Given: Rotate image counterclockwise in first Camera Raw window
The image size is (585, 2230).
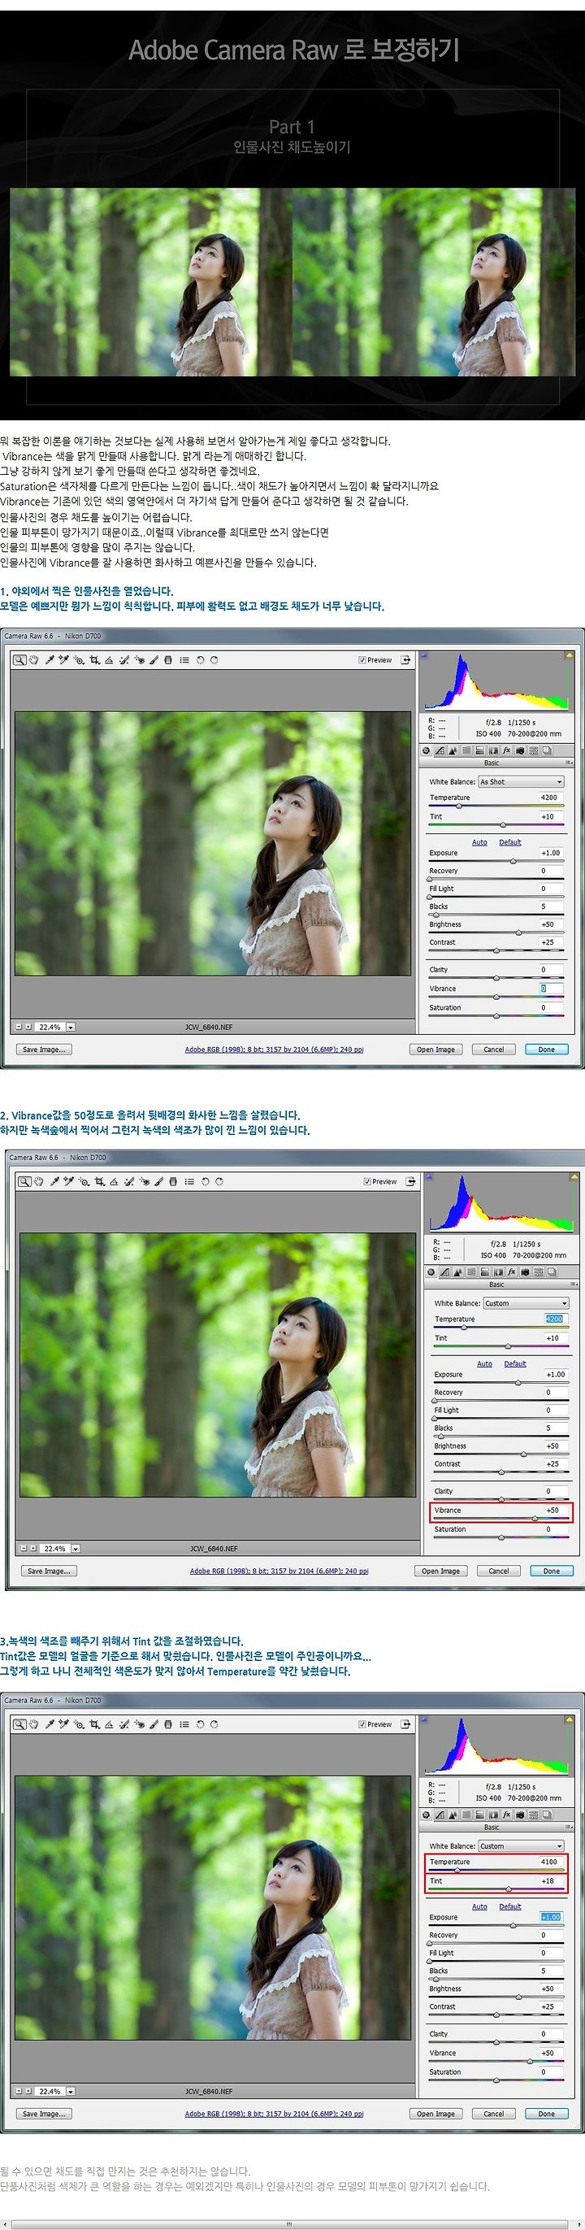Looking at the screenshot, I should [200, 659].
